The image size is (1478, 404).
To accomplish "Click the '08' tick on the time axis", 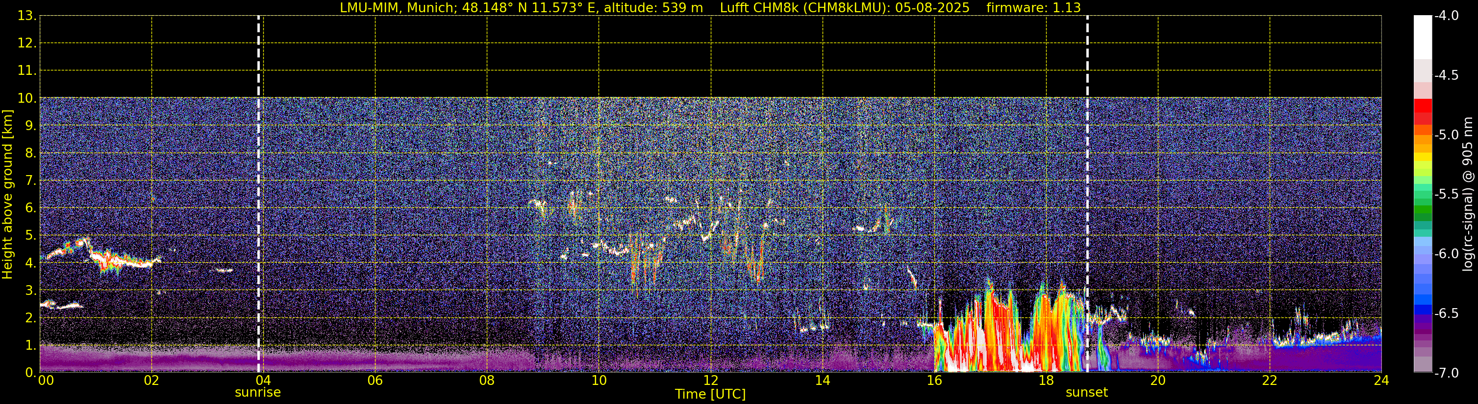I will pos(487,381).
